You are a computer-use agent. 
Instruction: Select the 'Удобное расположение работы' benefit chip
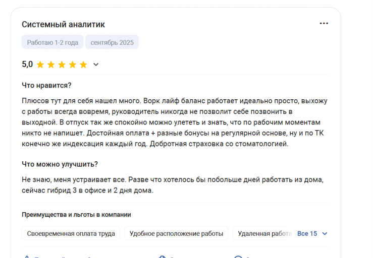[x=176, y=234]
